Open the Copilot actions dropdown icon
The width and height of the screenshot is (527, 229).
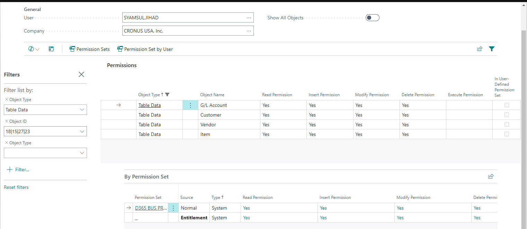pyautogui.click(x=34, y=49)
